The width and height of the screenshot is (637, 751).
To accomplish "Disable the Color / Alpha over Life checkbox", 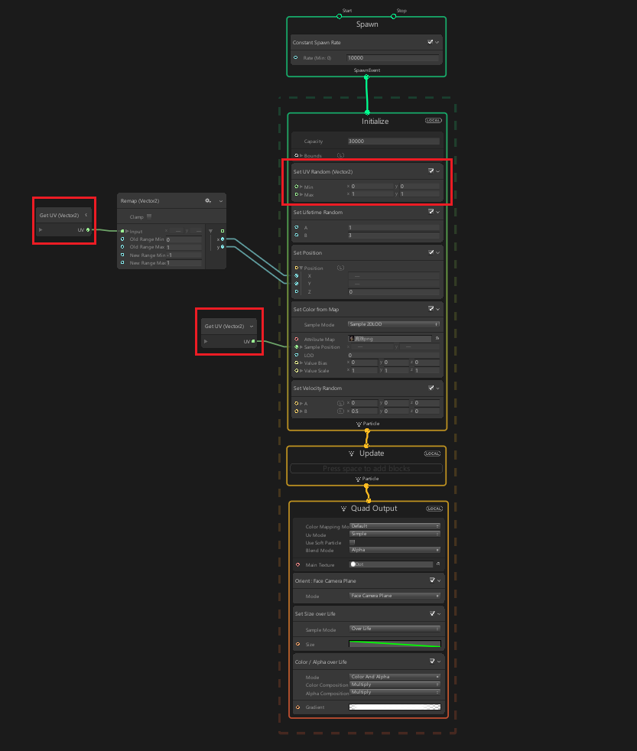I will [x=432, y=662].
